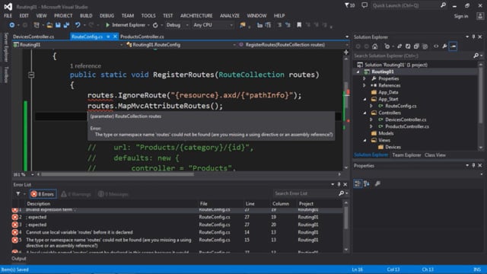Pin the Properties panel
Screen dimensions: 487x274
tap(473, 166)
